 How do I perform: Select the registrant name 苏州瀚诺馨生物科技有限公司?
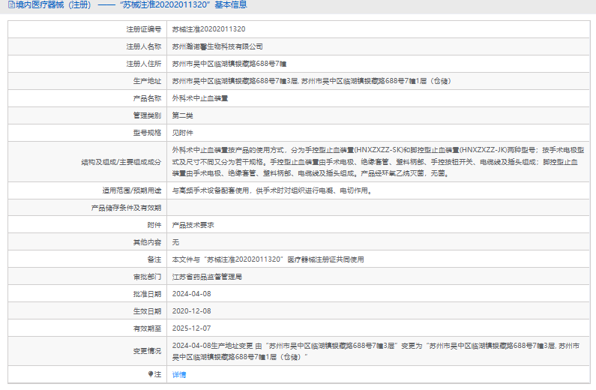[217, 46]
